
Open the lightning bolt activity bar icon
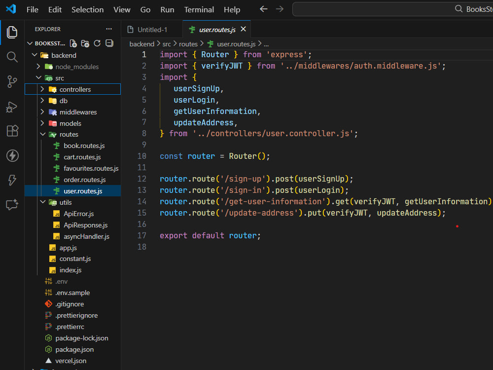(12, 180)
